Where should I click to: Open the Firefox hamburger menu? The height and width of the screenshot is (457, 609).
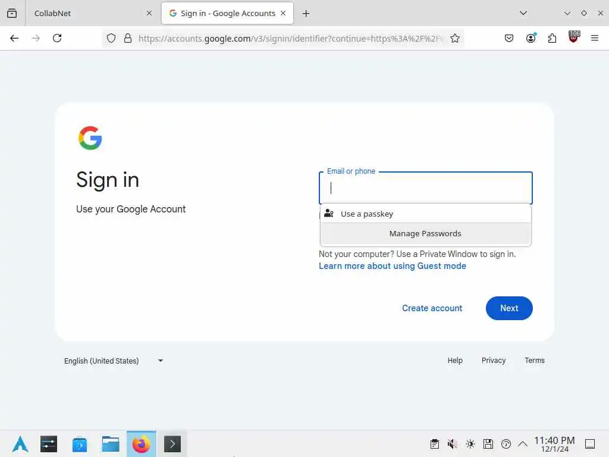coord(595,38)
